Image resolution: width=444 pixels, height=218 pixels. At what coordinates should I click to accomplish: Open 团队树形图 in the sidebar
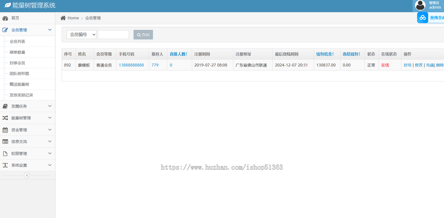[19, 74]
